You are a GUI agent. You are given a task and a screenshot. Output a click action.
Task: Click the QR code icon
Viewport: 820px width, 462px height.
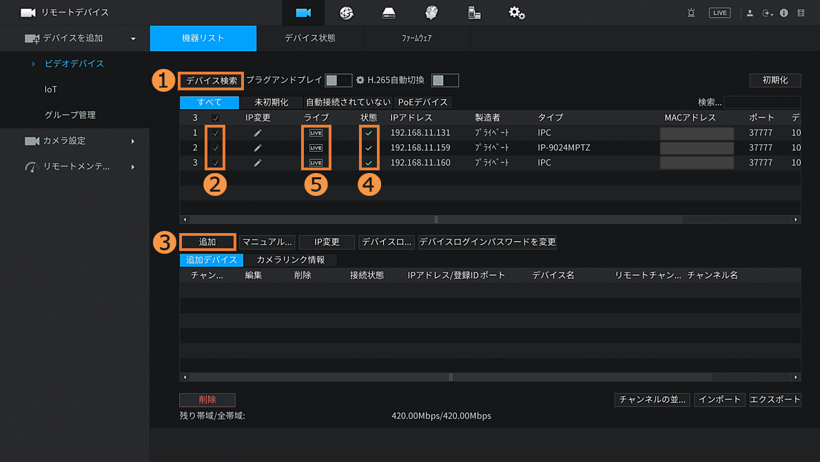click(801, 13)
